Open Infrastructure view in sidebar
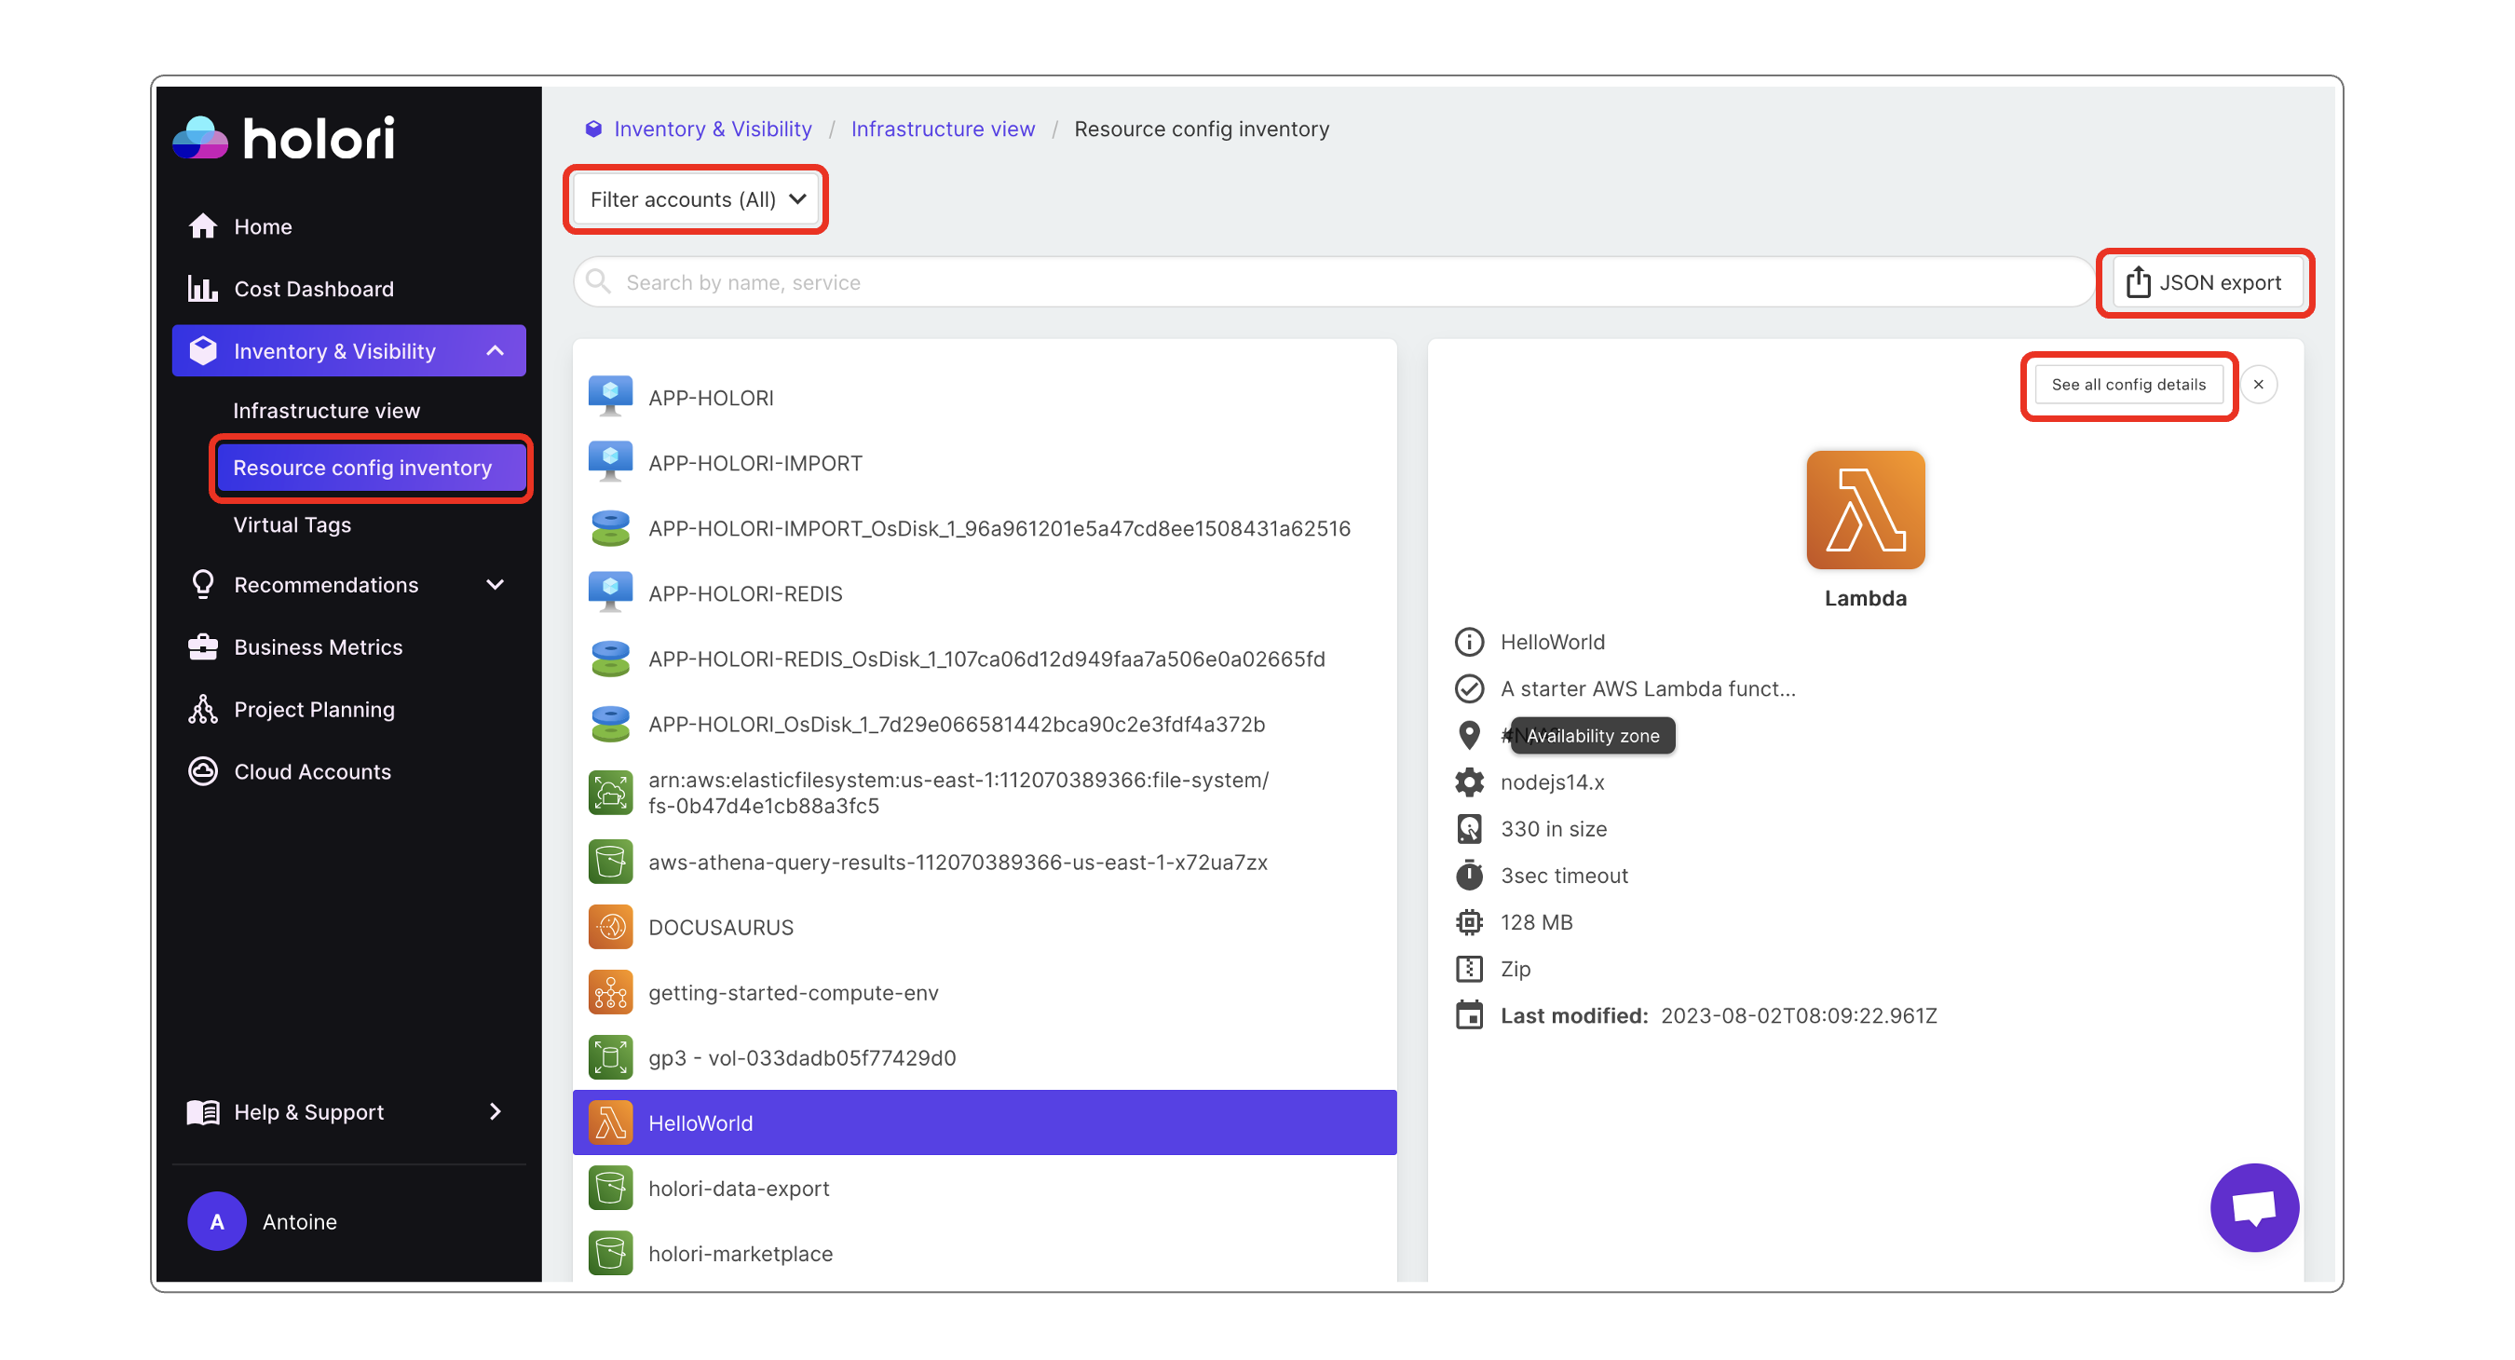Image resolution: width=2515 pixels, height=1360 pixels. click(x=326, y=411)
